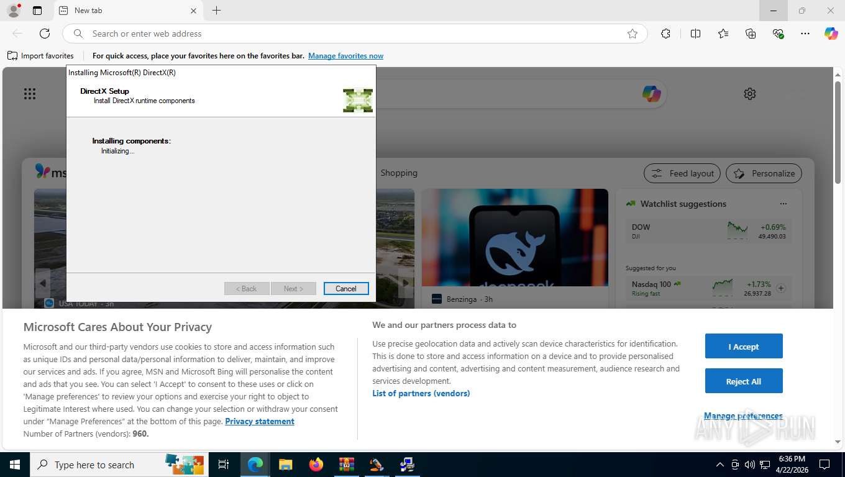Click the Copilot icon in page search box
Screen dimensions: 845x477
651,94
